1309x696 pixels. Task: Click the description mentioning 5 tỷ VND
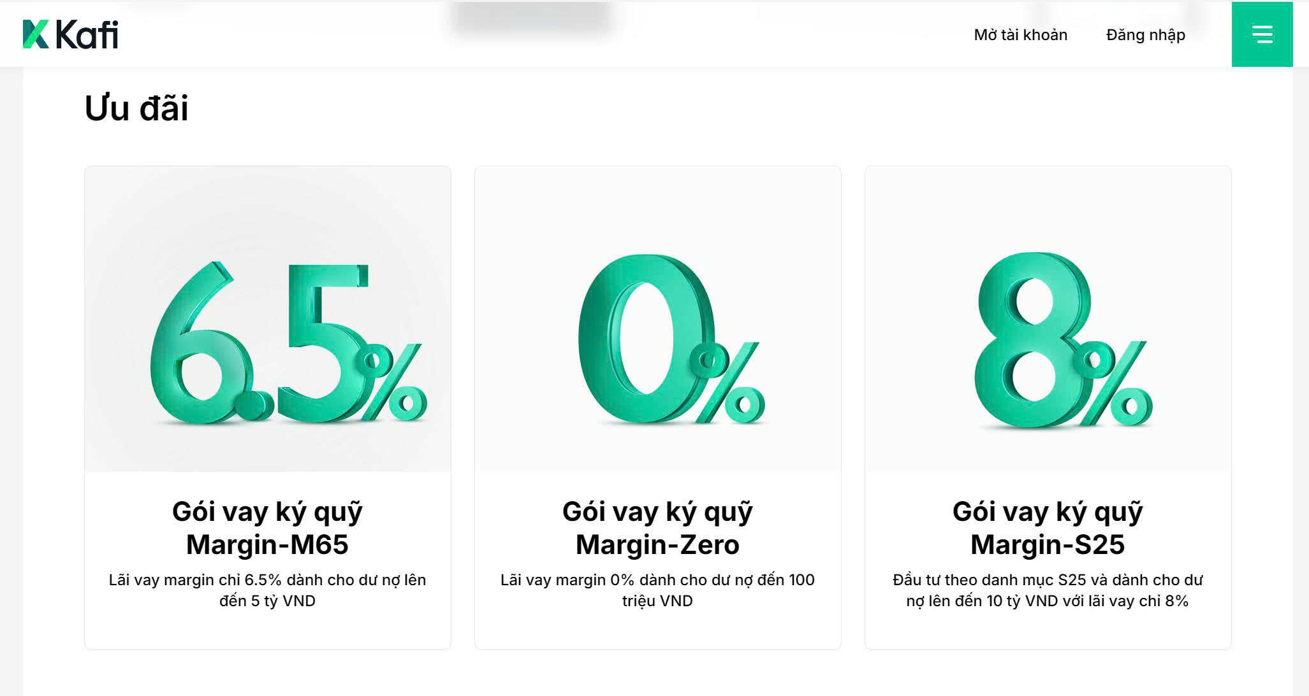coord(268,590)
